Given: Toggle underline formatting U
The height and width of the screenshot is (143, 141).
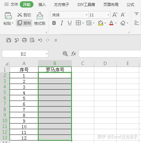Looking at the screenshot, I should tap(70, 23).
